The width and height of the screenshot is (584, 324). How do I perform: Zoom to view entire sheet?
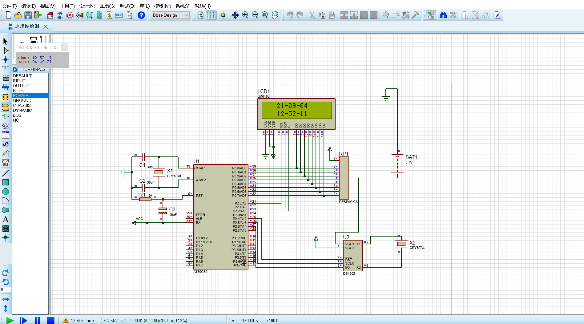(265, 15)
